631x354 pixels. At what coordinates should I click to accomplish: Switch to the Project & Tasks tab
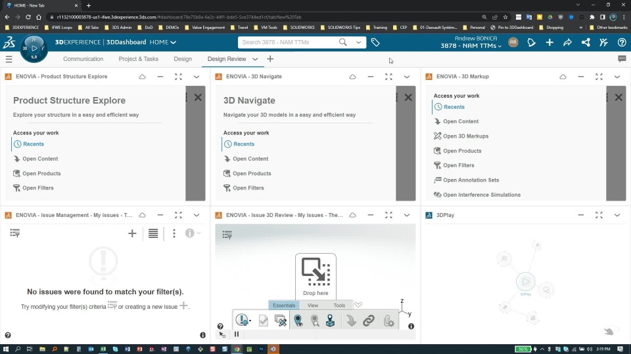[x=139, y=59]
